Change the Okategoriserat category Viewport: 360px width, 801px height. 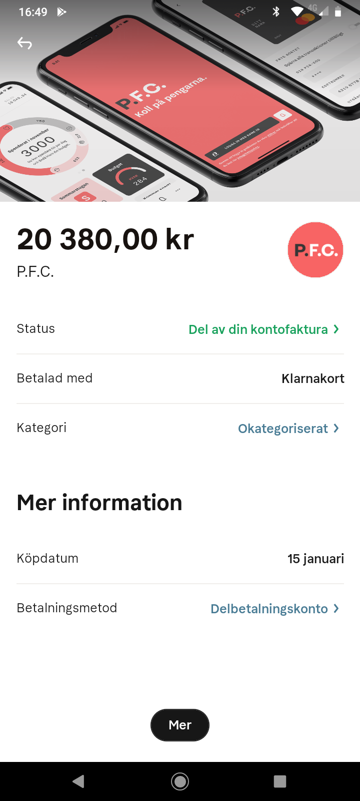[x=283, y=429]
